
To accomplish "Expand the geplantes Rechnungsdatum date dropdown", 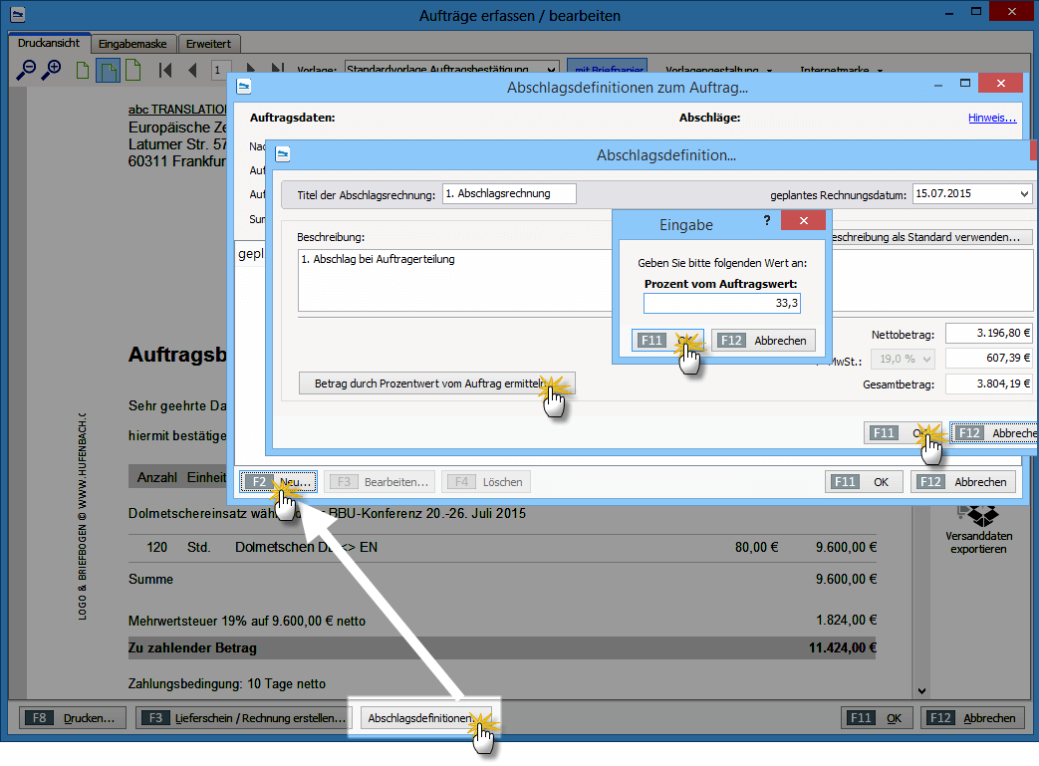I will tap(1024, 194).
